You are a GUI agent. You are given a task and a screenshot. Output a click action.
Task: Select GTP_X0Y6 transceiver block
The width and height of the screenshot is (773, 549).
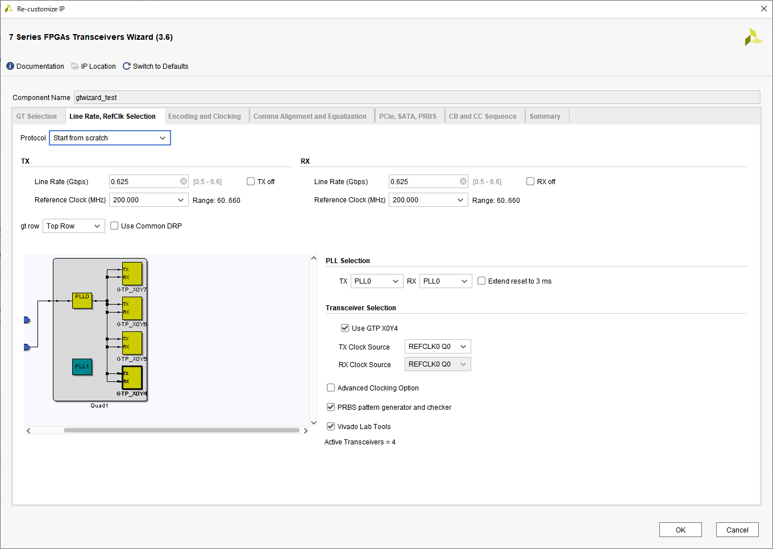[x=132, y=309]
